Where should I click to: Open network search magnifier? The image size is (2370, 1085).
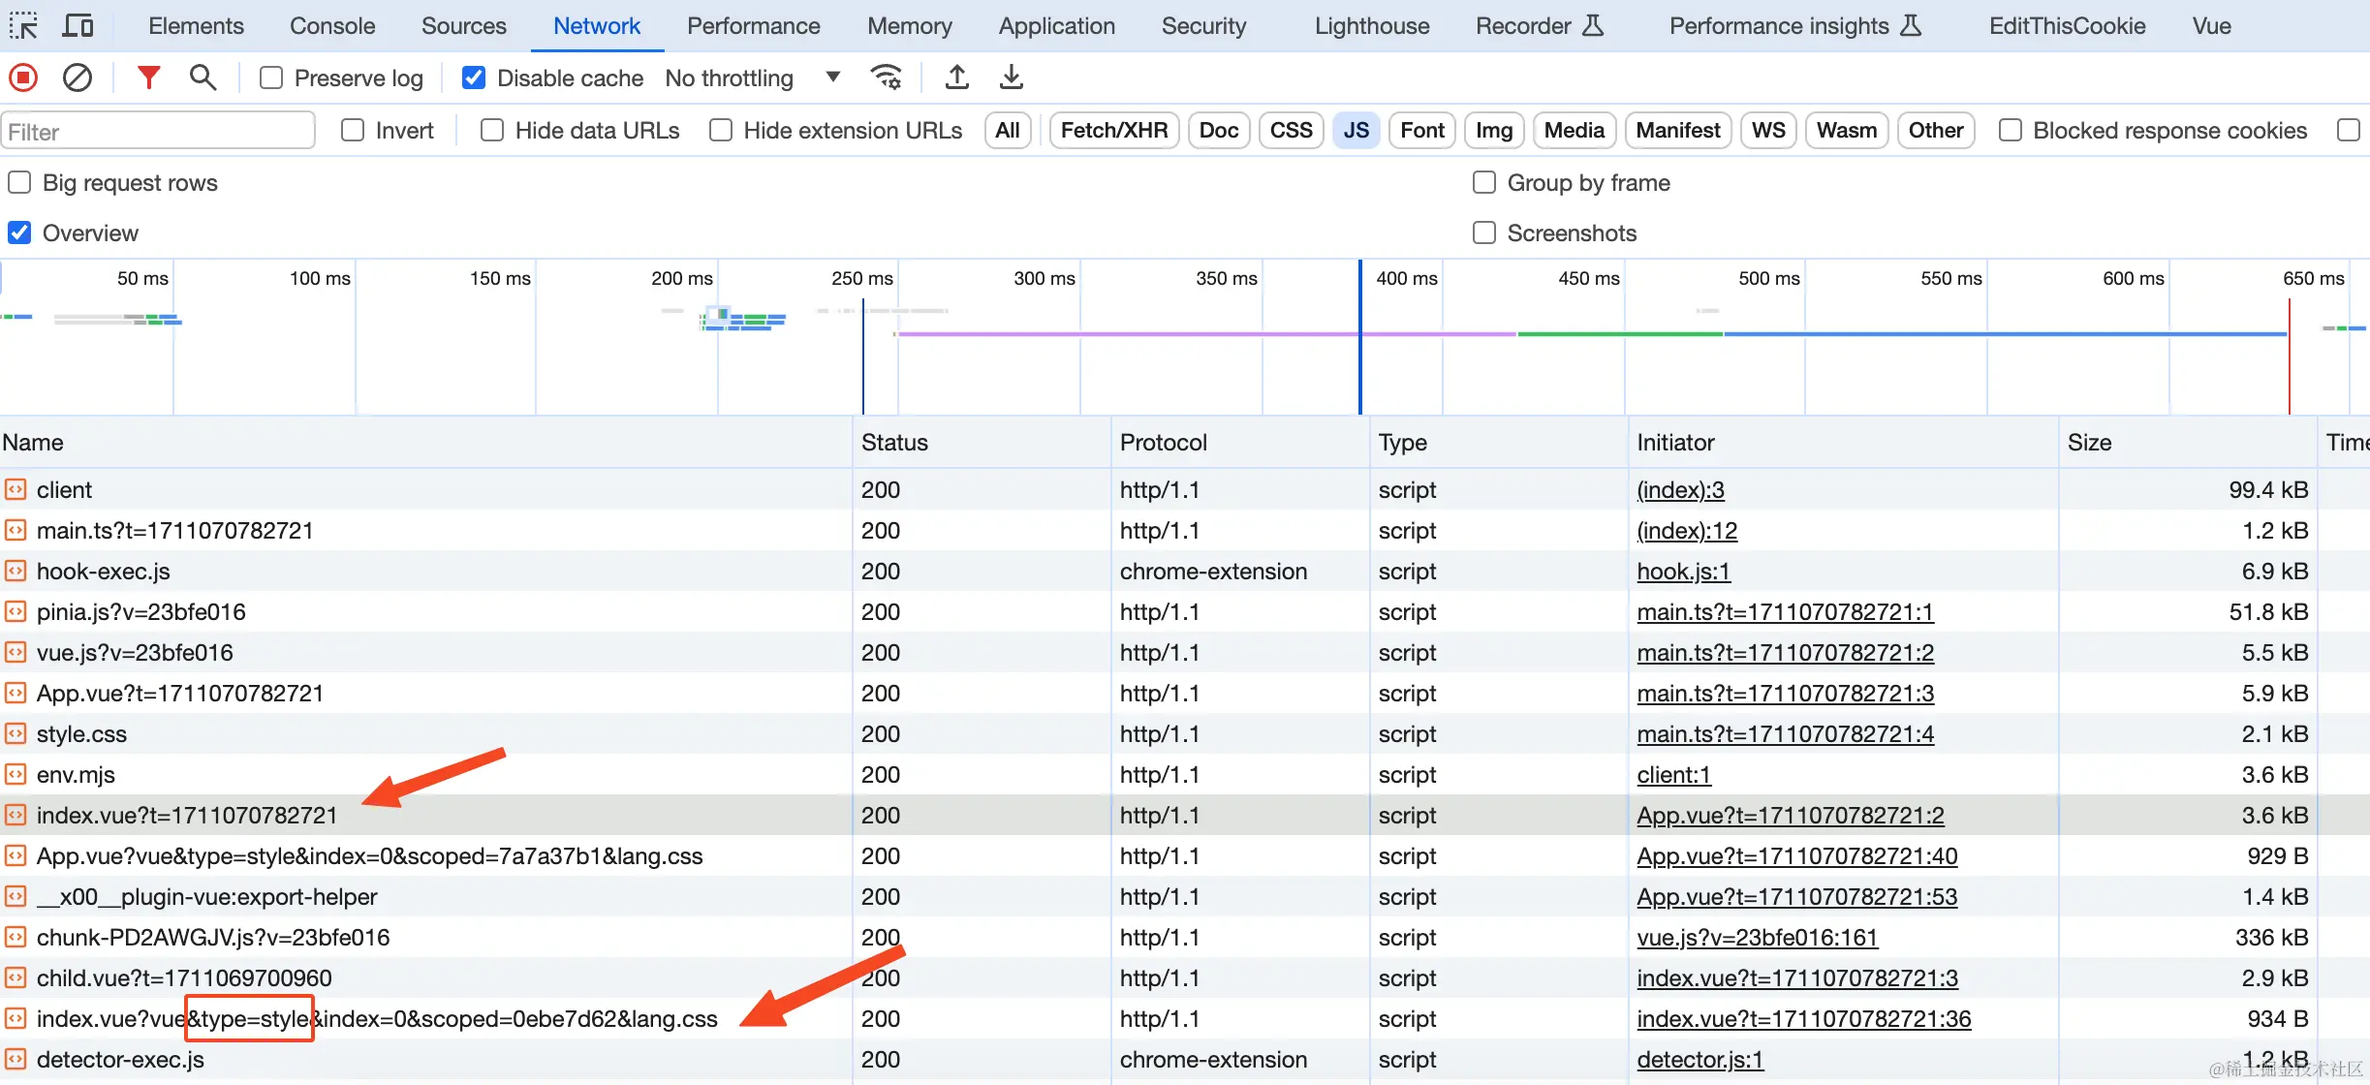203,77
